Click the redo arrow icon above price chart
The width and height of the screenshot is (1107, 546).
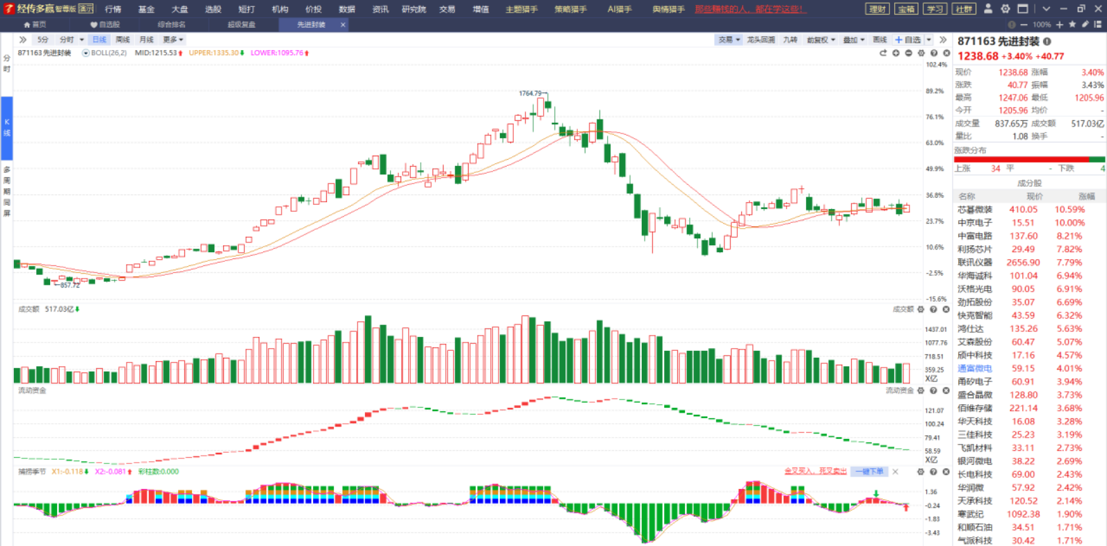(x=883, y=53)
